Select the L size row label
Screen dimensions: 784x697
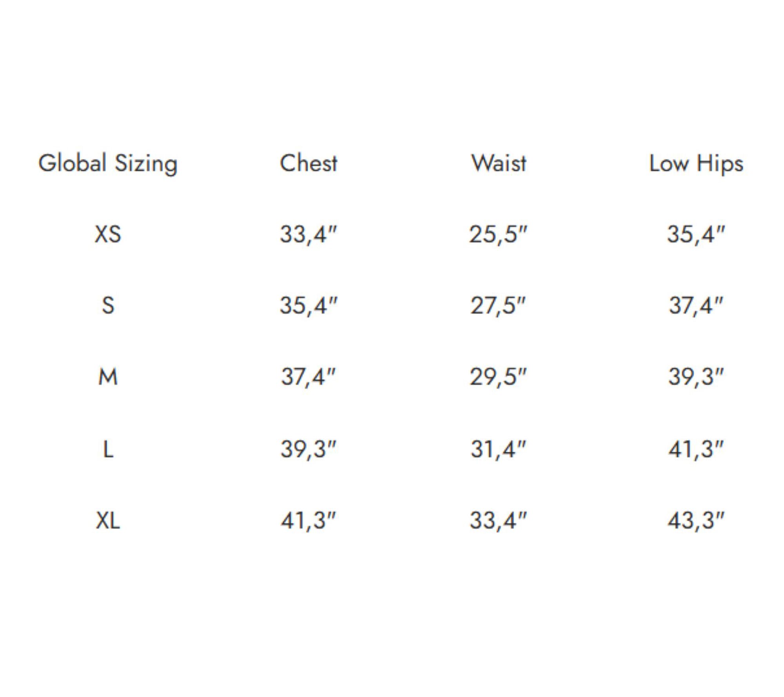[108, 449]
